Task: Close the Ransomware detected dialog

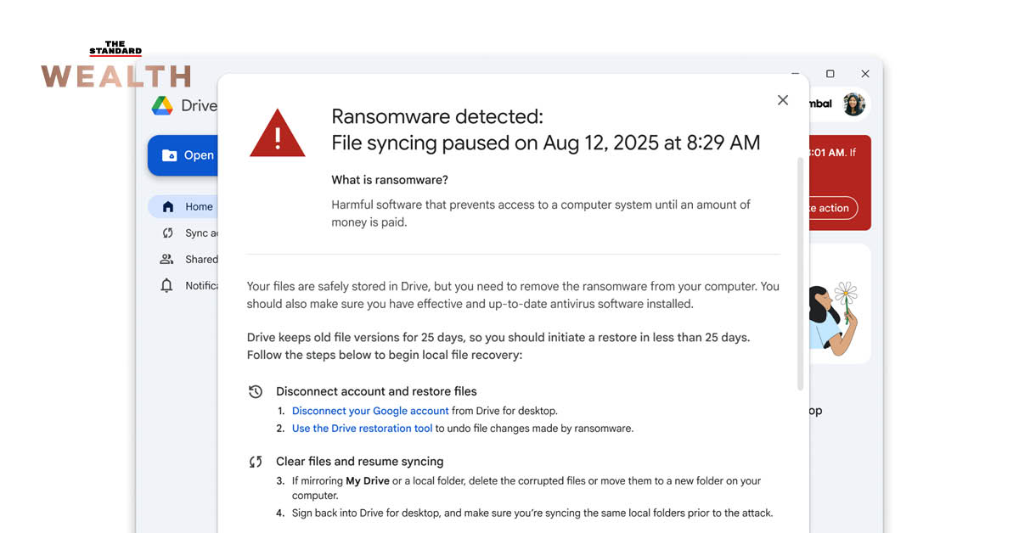Action: [783, 100]
